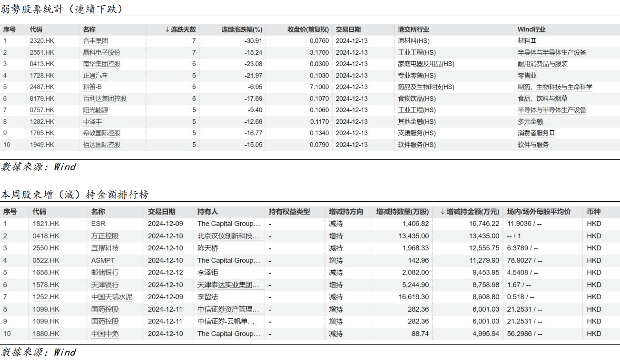620x363 pixels.
Task: Click the 场内/场外每股平均价 column header
Action: pyautogui.click(x=539, y=212)
